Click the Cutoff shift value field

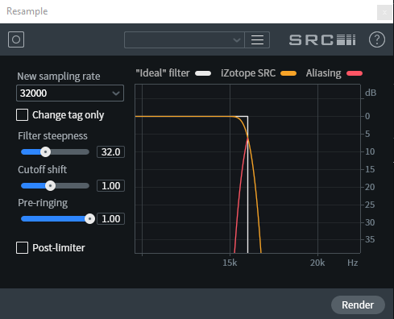(x=110, y=185)
